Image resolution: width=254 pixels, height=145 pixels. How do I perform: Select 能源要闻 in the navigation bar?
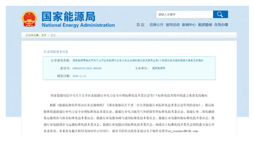pyautogui.click(x=205, y=25)
